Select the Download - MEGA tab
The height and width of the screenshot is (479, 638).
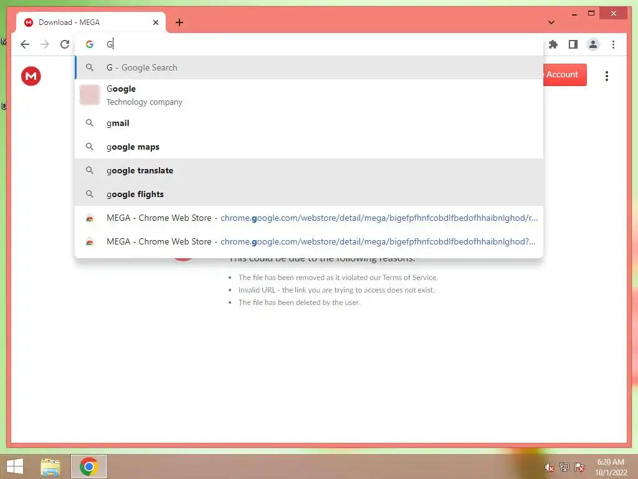[91, 22]
